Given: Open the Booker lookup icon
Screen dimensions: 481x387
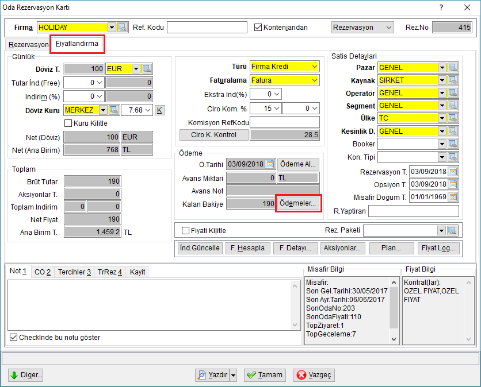Looking at the screenshot, I should point(452,144).
